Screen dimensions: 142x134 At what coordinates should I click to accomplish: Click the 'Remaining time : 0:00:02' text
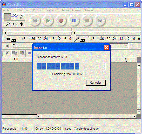(67, 74)
